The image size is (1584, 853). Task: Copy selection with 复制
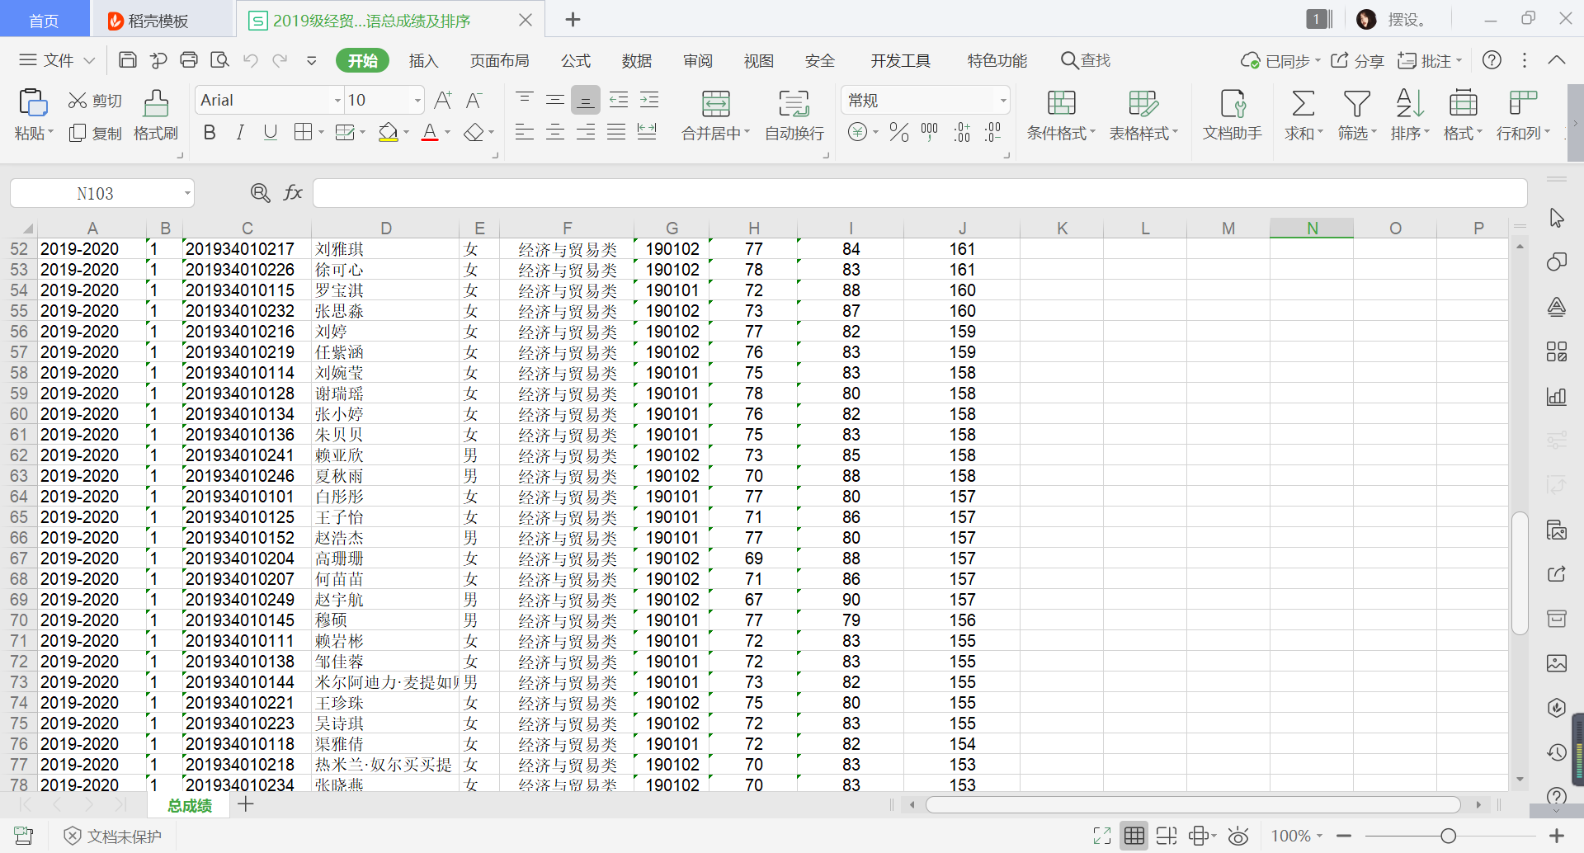(x=95, y=133)
